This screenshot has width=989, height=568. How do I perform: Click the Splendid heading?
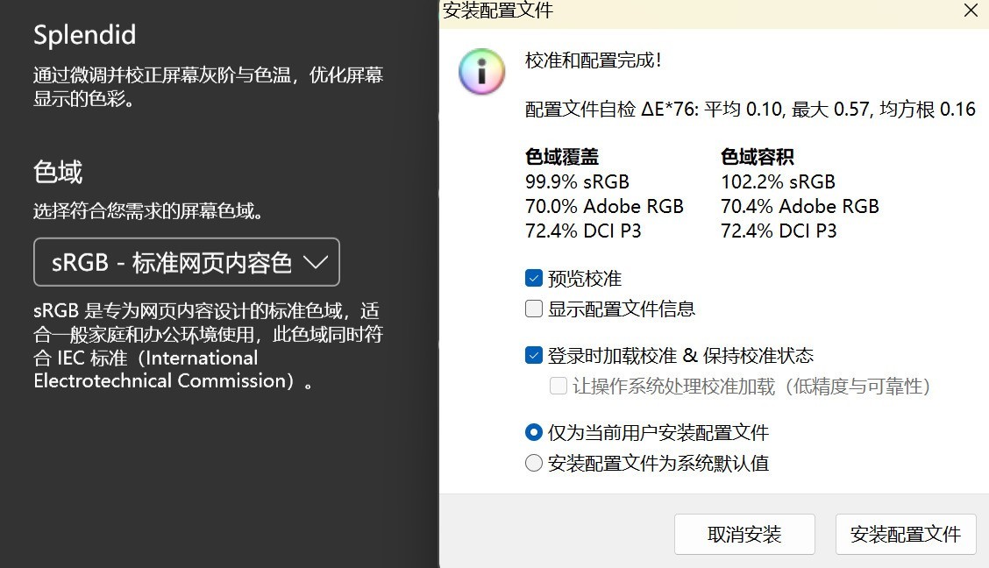(84, 35)
